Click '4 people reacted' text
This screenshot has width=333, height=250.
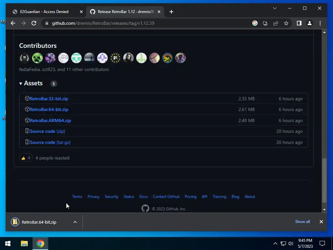[x=52, y=158]
